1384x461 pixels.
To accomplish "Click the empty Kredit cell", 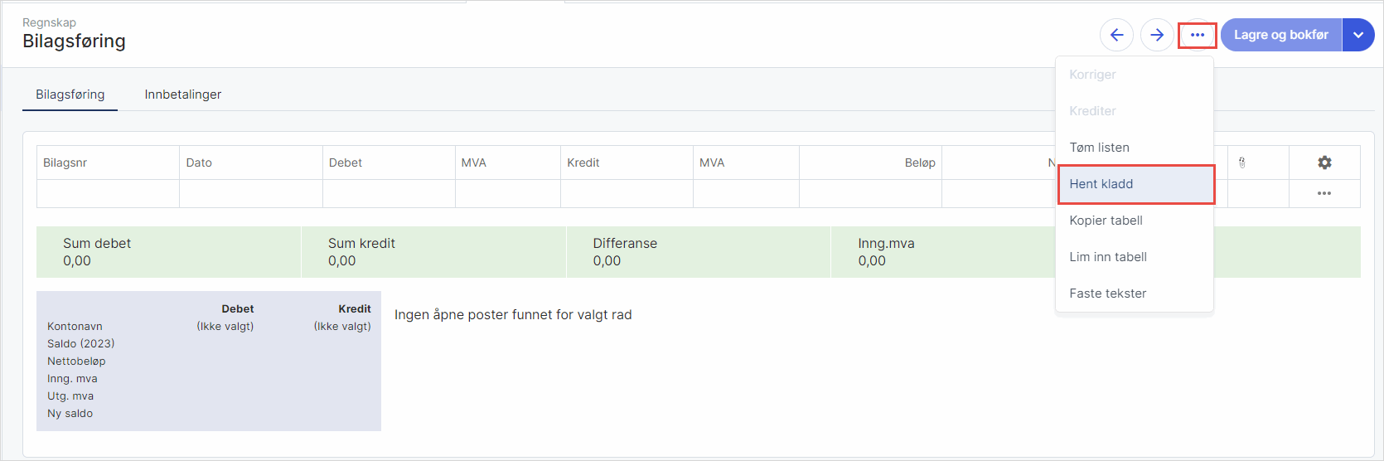I will coord(627,194).
